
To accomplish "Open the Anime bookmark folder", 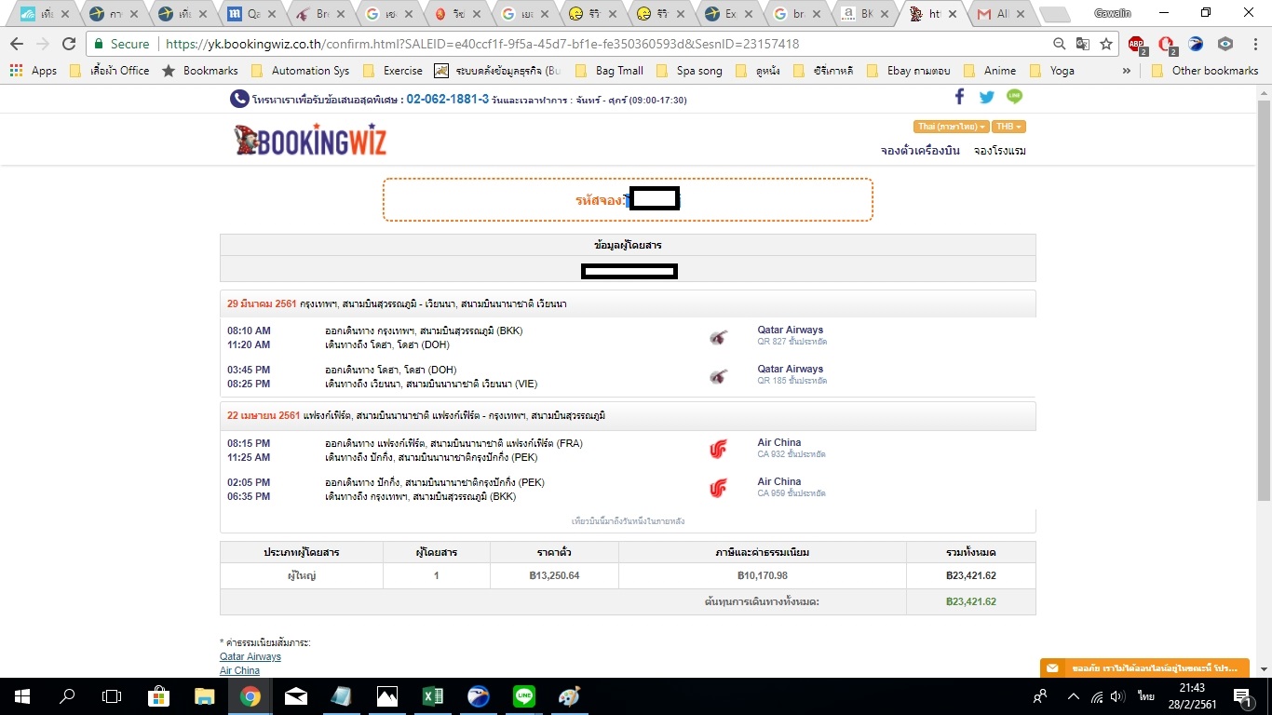I will tap(989, 71).
